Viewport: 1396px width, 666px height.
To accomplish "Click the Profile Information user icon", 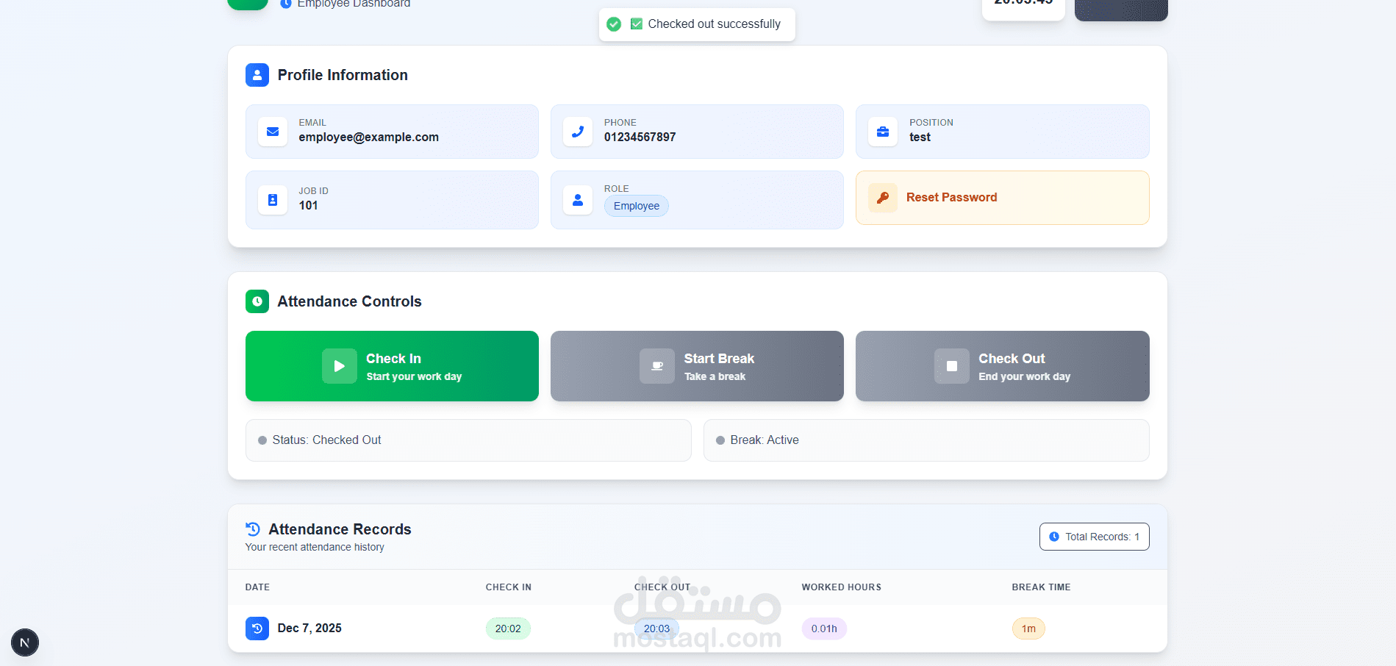I will click(x=257, y=75).
